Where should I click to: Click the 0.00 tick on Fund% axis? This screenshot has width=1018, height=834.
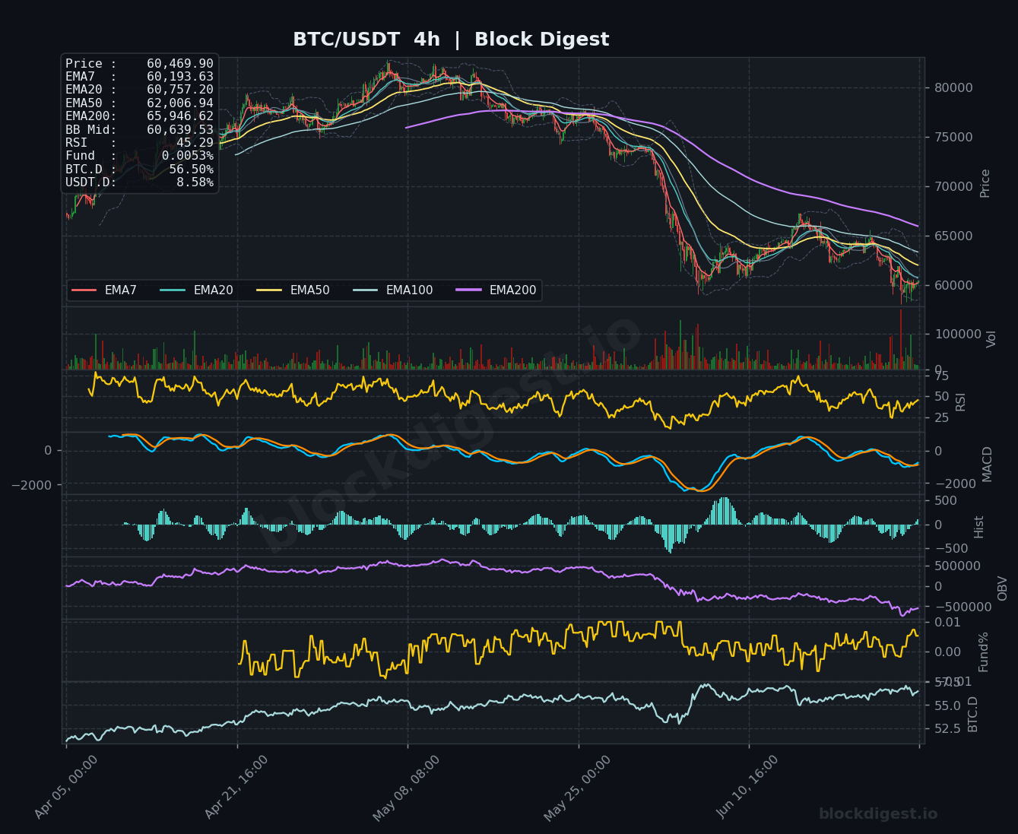(x=947, y=652)
